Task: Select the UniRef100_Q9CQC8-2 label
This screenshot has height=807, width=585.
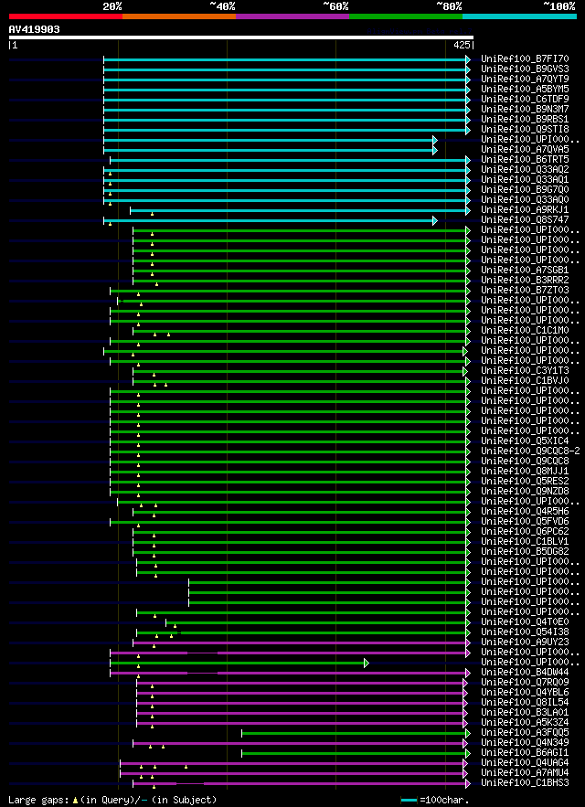Action: click(x=530, y=451)
